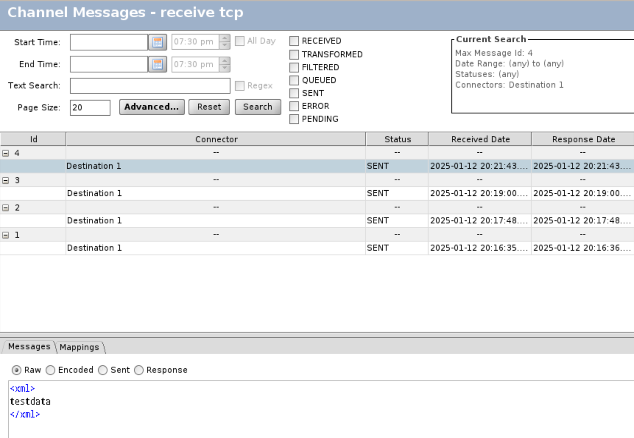
Task: Open the End Time calendar picker
Action: 158,64
